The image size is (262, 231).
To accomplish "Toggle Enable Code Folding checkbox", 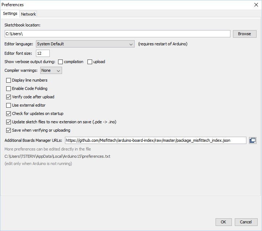I will (8, 88).
